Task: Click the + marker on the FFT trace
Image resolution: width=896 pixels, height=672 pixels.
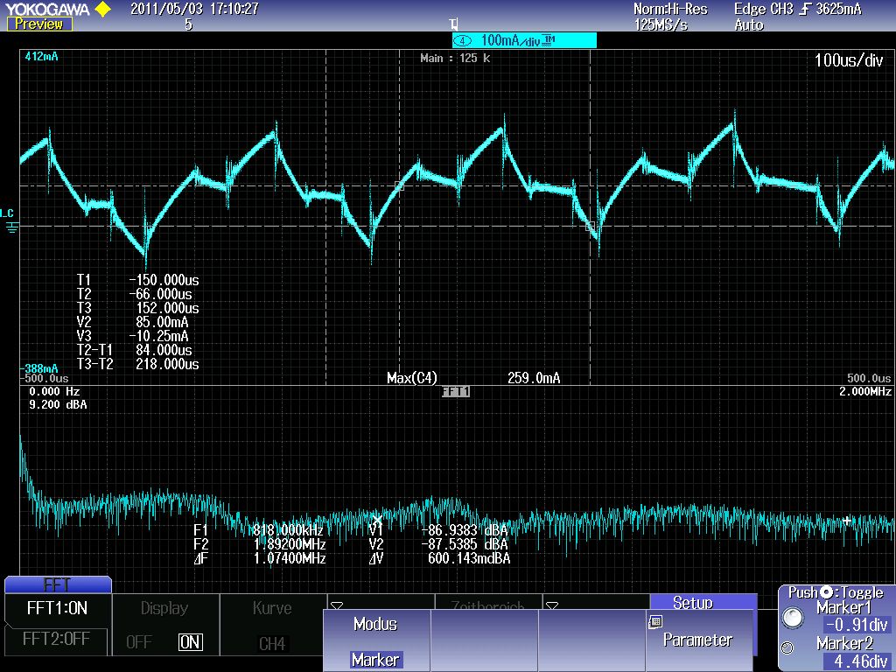Action: tap(847, 521)
